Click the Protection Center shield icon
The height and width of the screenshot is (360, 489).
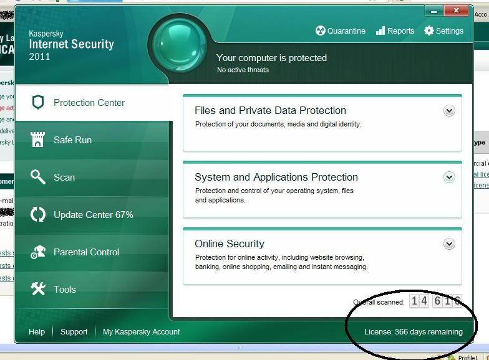click(x=38, y=102)
